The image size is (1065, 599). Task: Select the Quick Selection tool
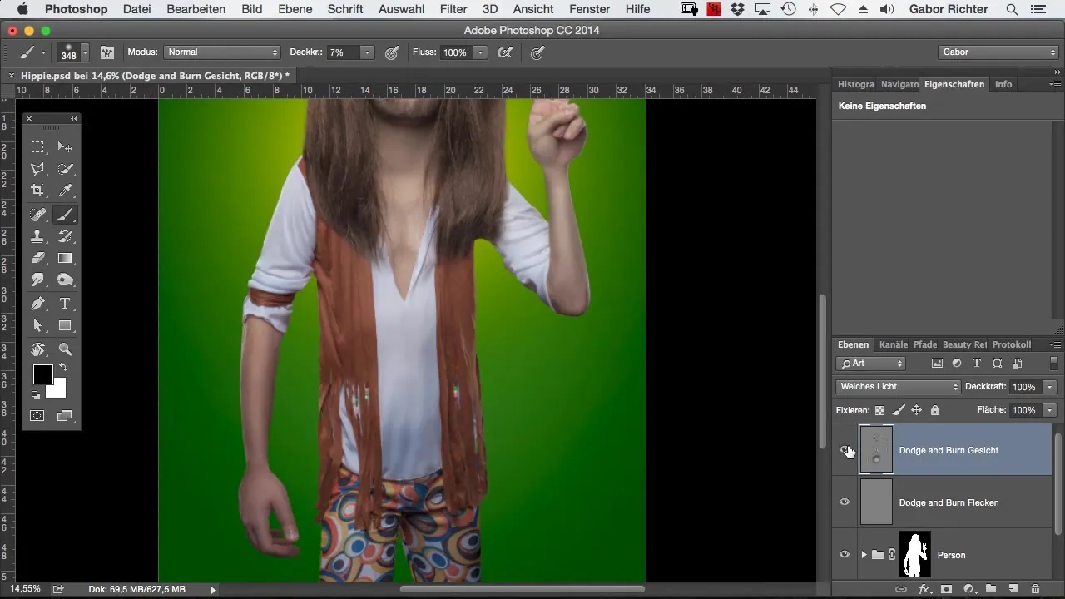(65, 169)
